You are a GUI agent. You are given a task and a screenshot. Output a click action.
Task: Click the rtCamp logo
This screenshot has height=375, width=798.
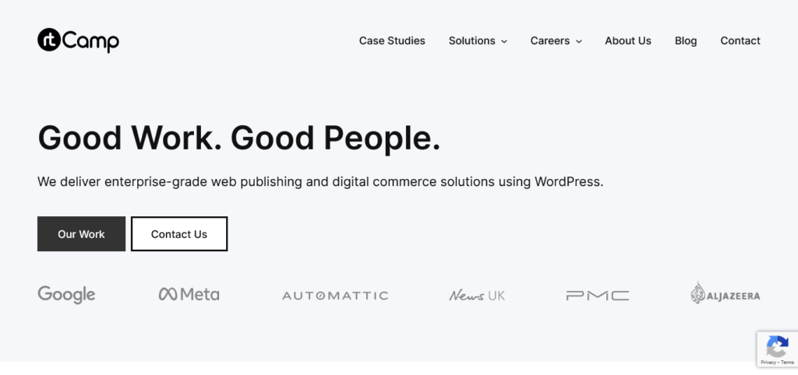[x=78, y=40]
